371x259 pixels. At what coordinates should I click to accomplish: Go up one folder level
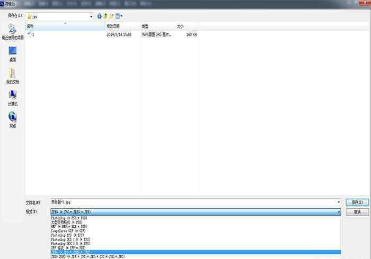tap(105, 16)
